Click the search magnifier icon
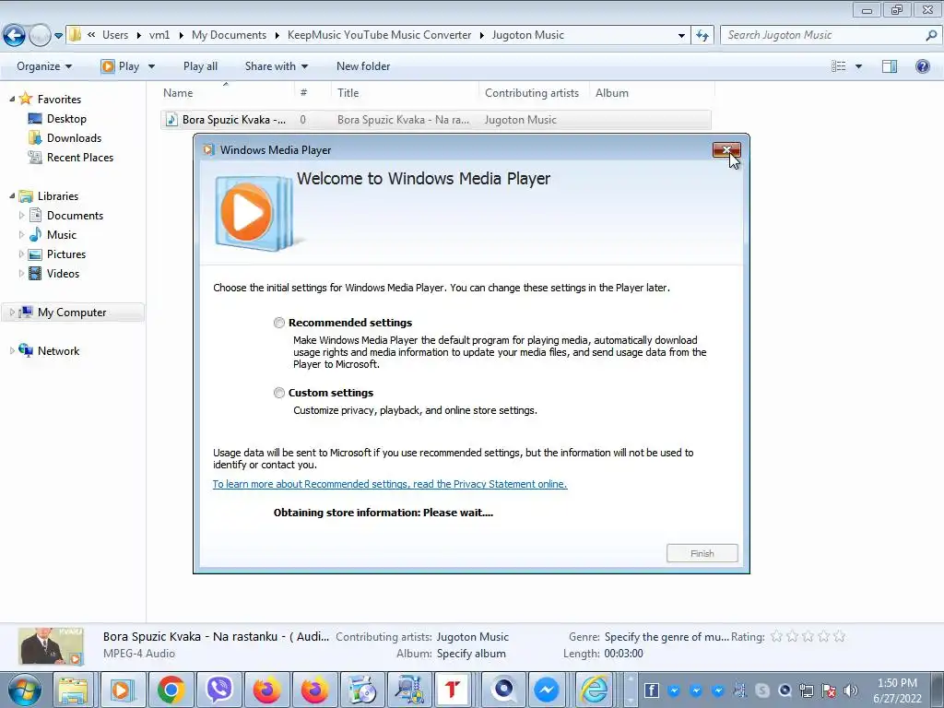944x708 pixels. [931, 35]
